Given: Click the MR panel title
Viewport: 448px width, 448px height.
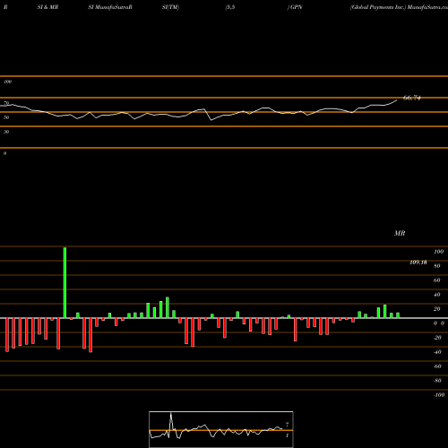Looking at the screenshot, I should [x=400, y=233].
